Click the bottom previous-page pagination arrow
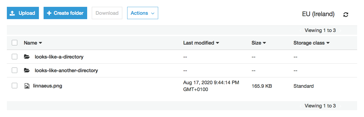Image resolution: width=364 pixels, height=117 pixels. [301, 106]
